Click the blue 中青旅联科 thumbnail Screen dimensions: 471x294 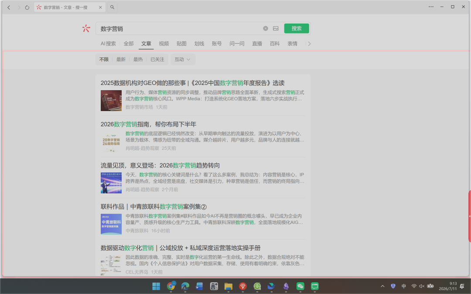(x=111, y=224)
